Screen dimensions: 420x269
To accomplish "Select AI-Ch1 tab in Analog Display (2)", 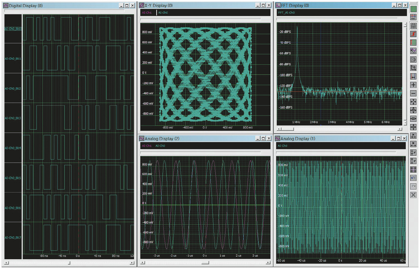I will (x=147, y=146).
